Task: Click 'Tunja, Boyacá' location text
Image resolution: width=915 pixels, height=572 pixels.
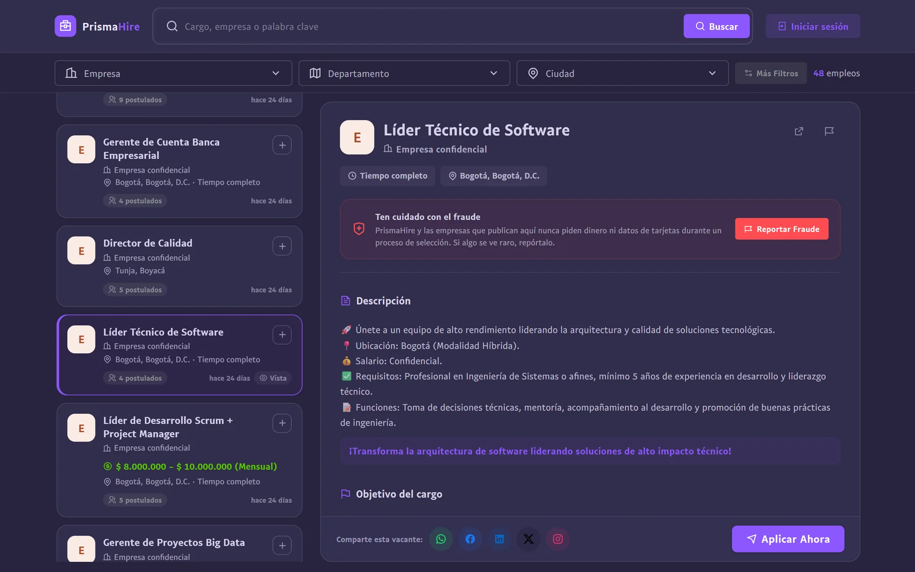Action: (140, 271)
